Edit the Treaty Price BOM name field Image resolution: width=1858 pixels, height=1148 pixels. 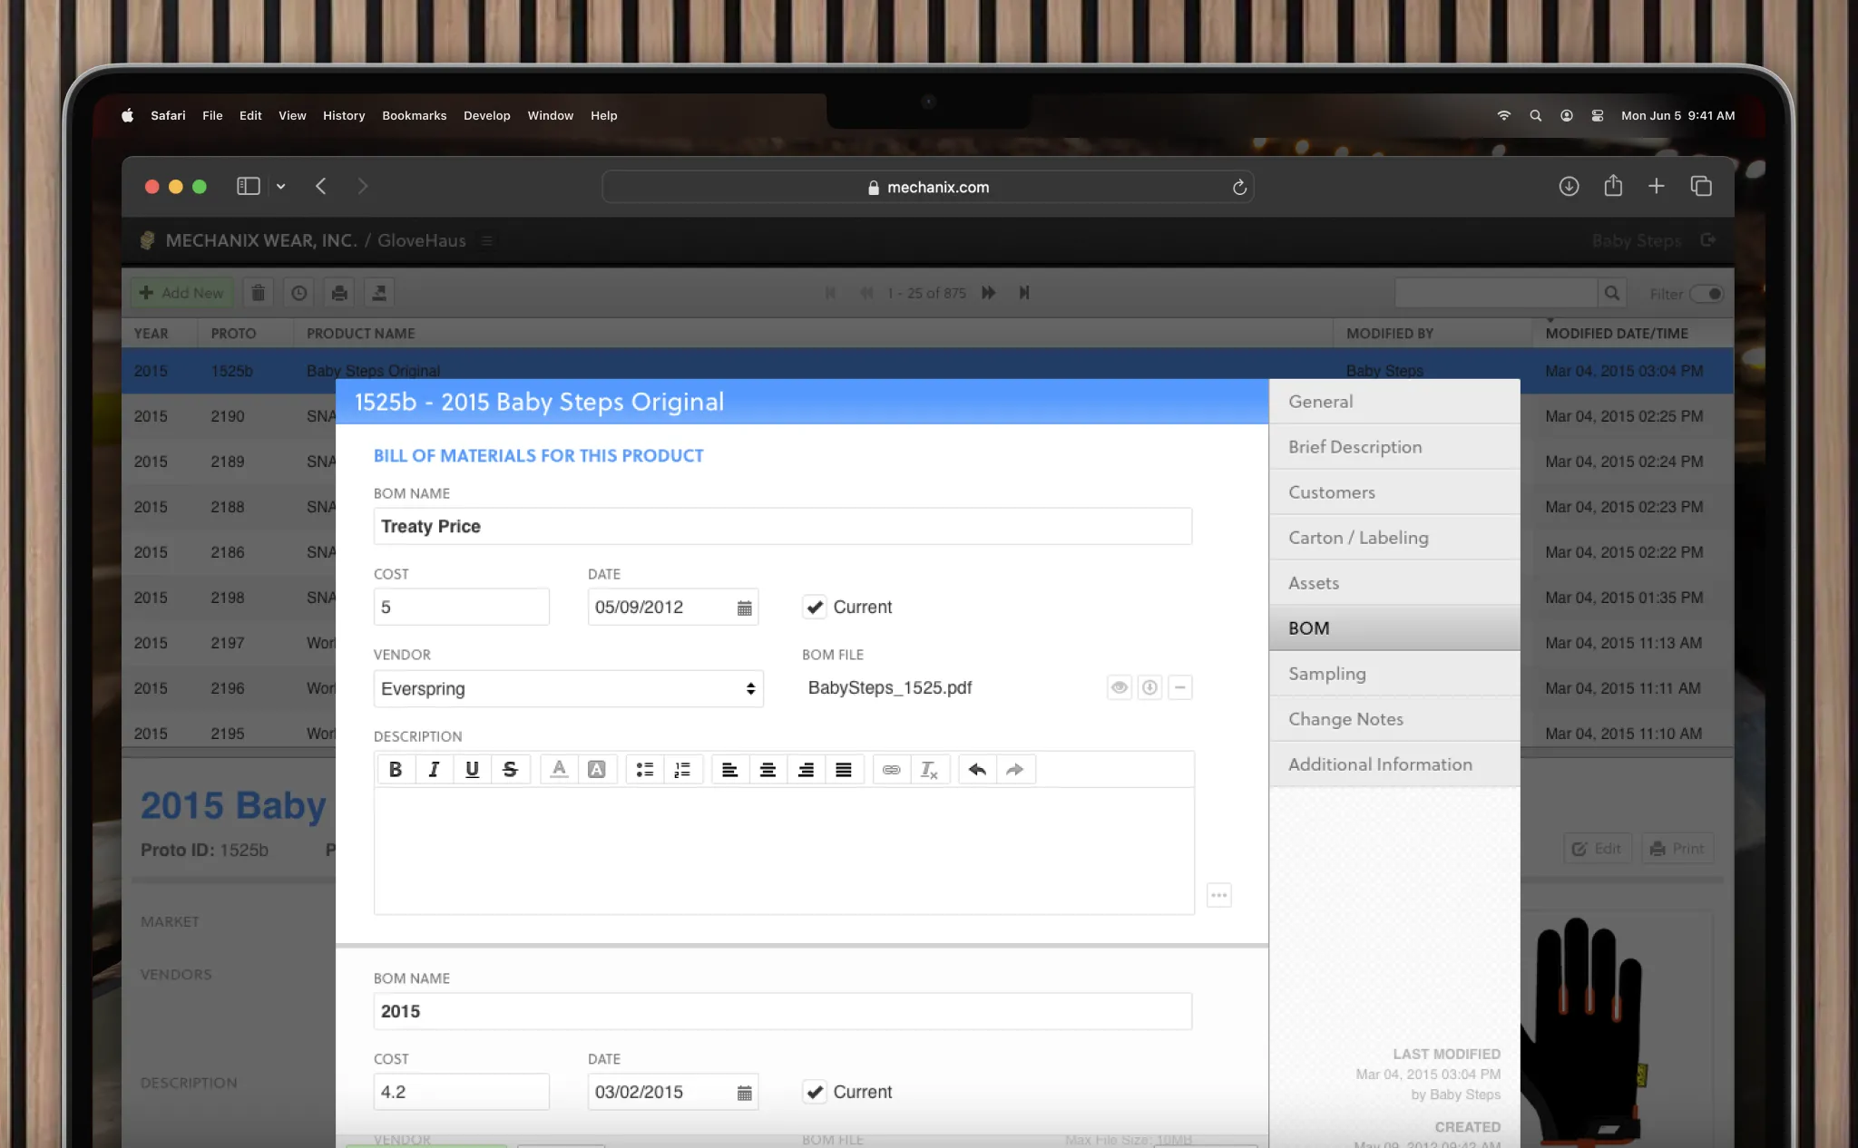(x=783, y=526)
